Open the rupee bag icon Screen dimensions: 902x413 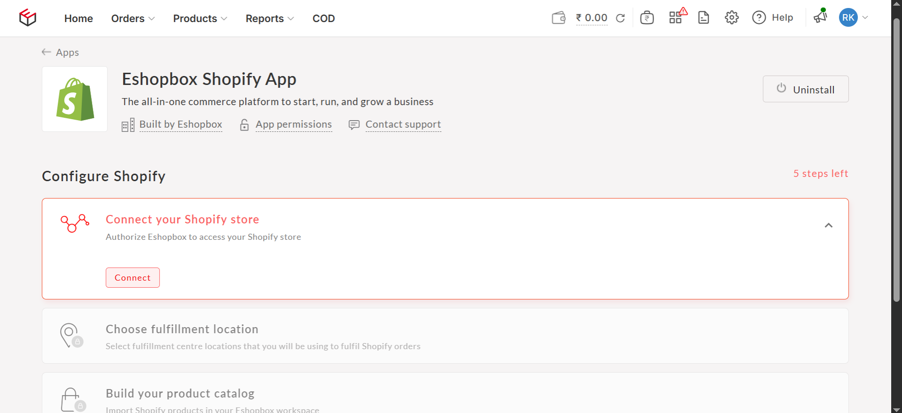pos(647,18)
